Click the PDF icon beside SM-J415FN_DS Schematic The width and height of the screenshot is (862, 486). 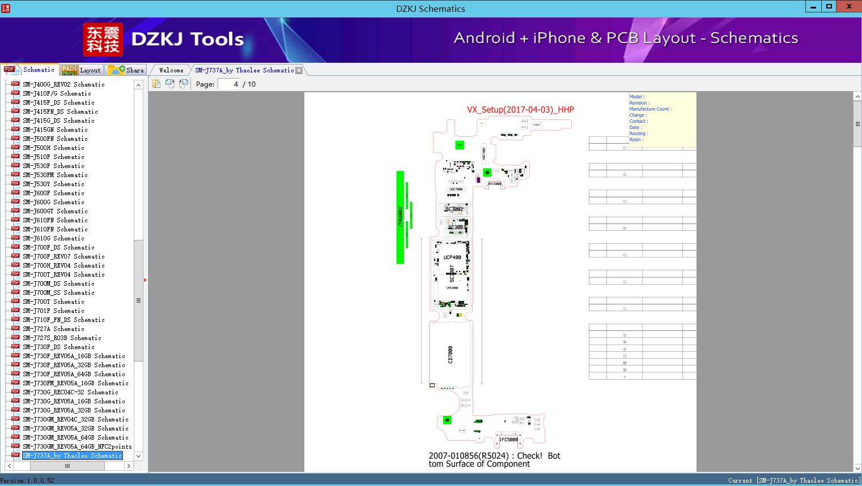(15, 111)
